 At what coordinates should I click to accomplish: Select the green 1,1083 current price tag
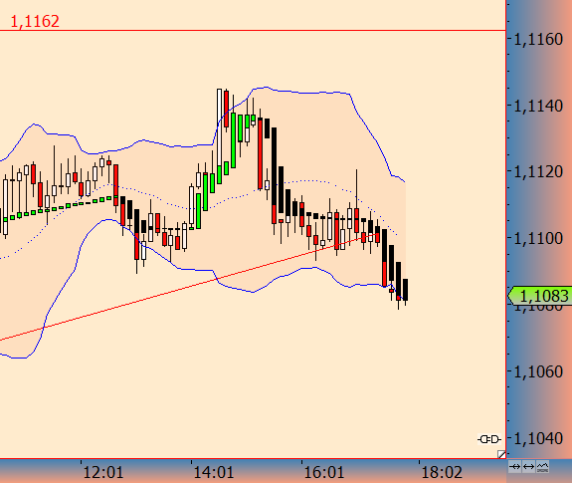point(540,296)
